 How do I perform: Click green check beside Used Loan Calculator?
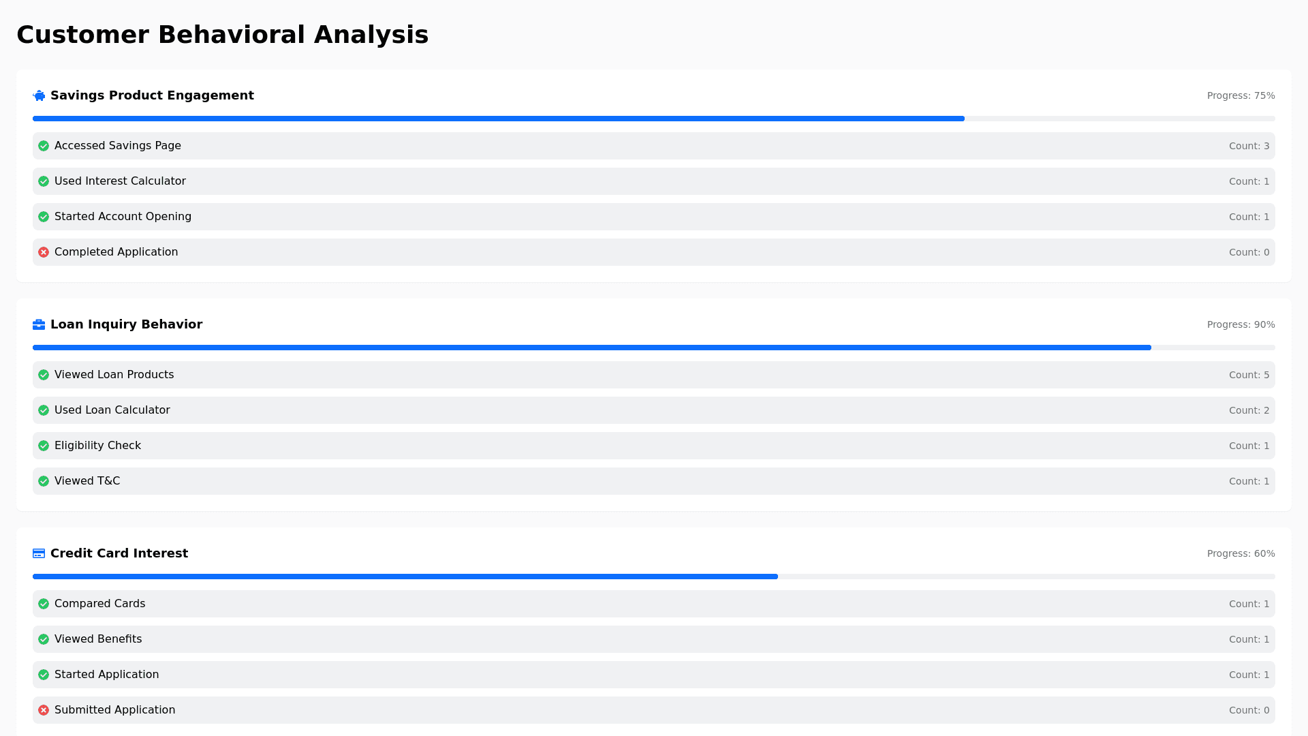[44, 411]
